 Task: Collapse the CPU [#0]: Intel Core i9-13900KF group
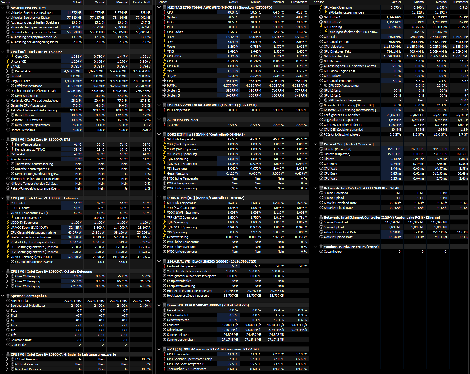point(3,52)
